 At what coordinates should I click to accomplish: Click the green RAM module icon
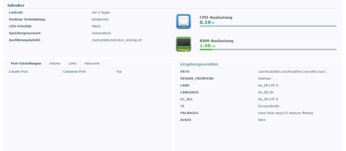pos(184,44)
